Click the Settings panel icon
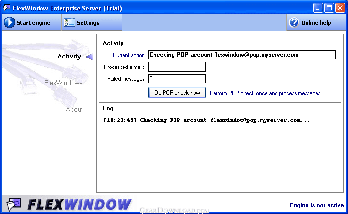The height and width of the screenshot is (214, 348). [70, 22]
